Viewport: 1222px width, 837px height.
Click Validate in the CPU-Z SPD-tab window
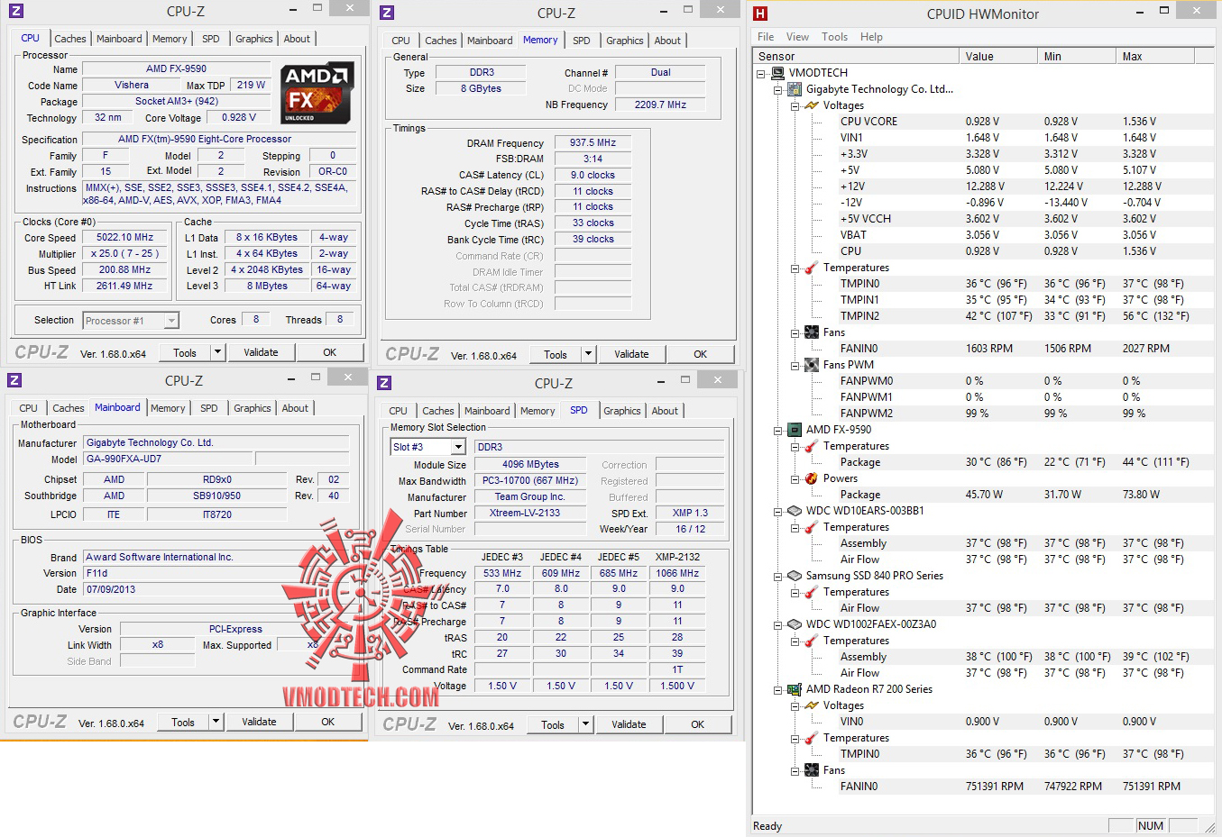coord(629,724)
